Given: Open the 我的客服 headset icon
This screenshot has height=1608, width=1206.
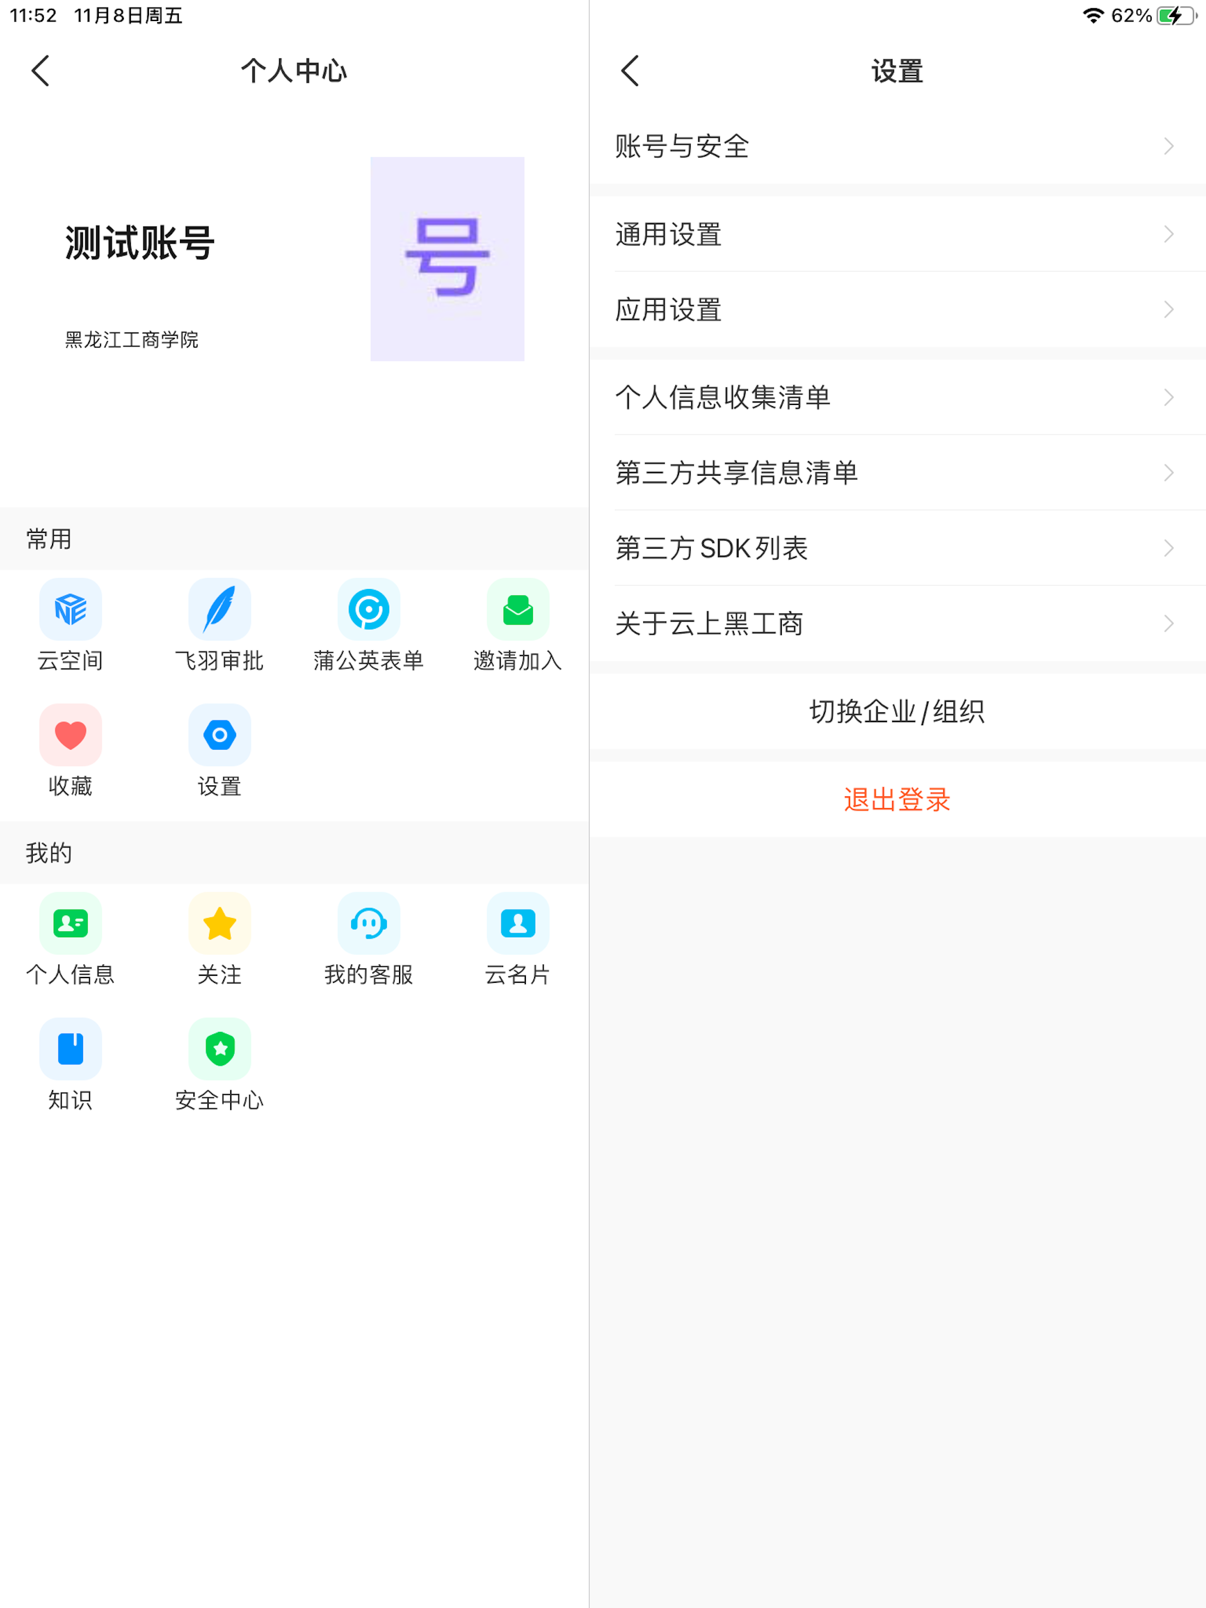Looking at the screenshot, I should (369, 923).
